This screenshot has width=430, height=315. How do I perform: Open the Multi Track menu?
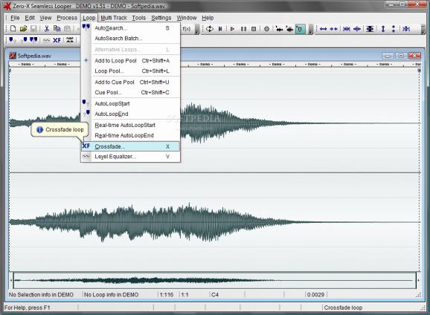point(114,18)
